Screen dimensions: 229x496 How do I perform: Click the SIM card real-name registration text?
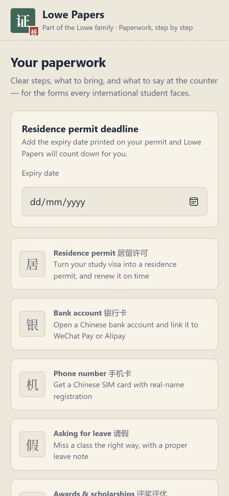[119, 391]
